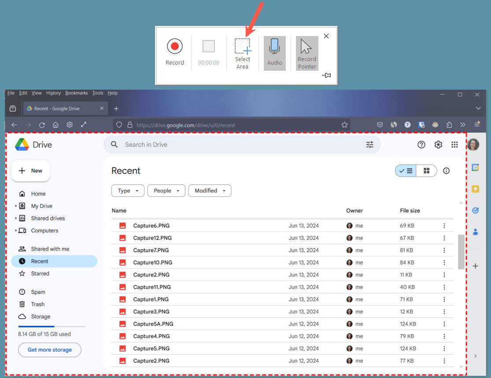The width and height of the screenshot is (491, 378).
Task: Toggle Audio recording in the recorder
Action: [x=275, y=53]
